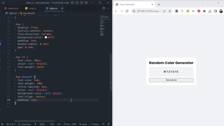224x126 pixels.
Task: Open the colorful square extension icon
Action: [177, 11]
